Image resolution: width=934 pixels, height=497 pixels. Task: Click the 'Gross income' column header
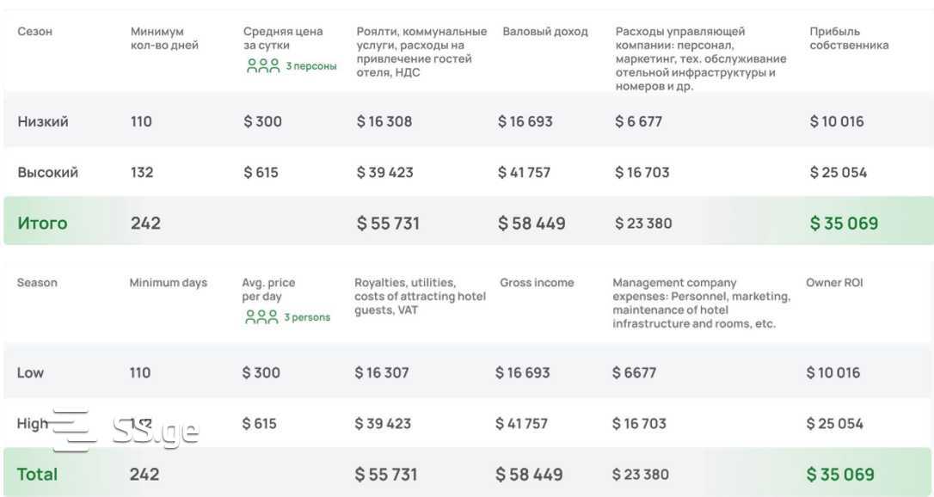tap(537, 282)
